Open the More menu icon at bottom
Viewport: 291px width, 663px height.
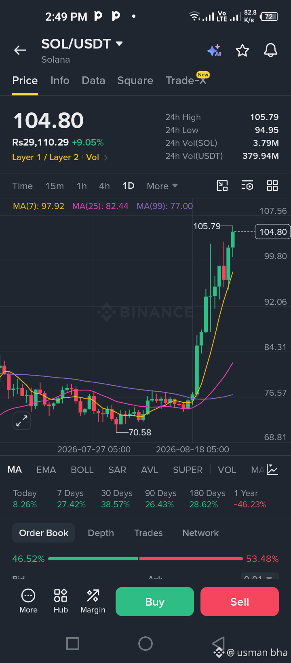(28, 601)
